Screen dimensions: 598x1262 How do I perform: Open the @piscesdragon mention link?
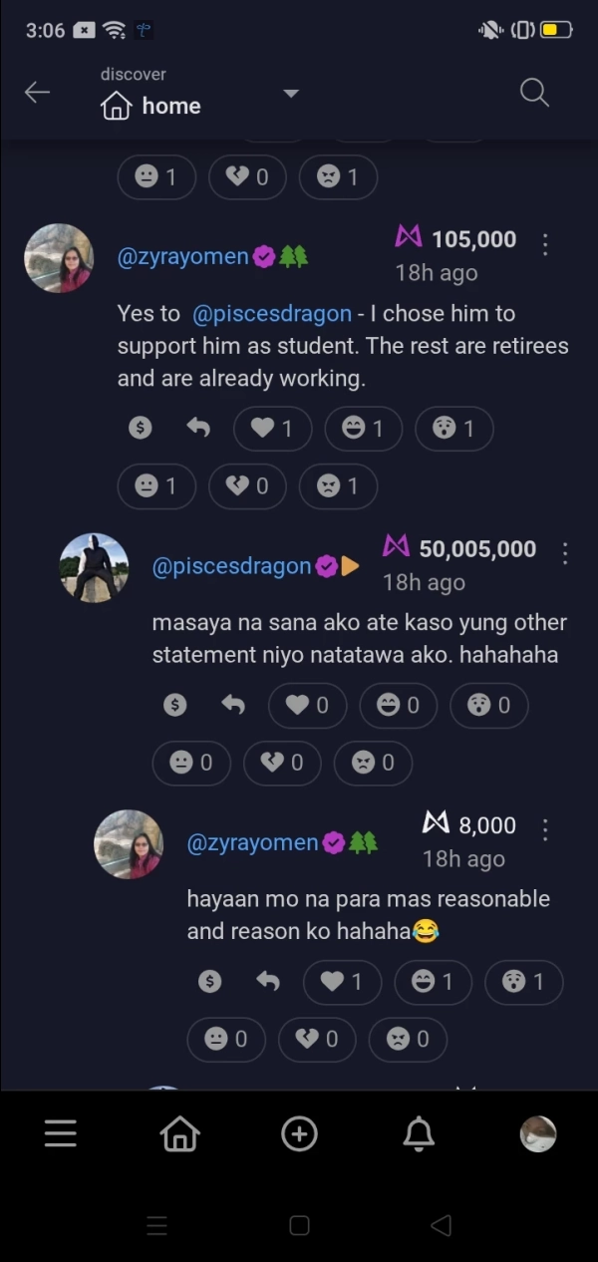(271, 313)
